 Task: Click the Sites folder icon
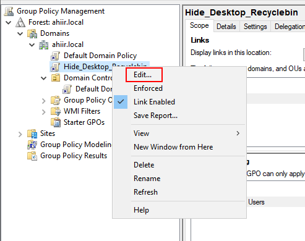[32, 133]
